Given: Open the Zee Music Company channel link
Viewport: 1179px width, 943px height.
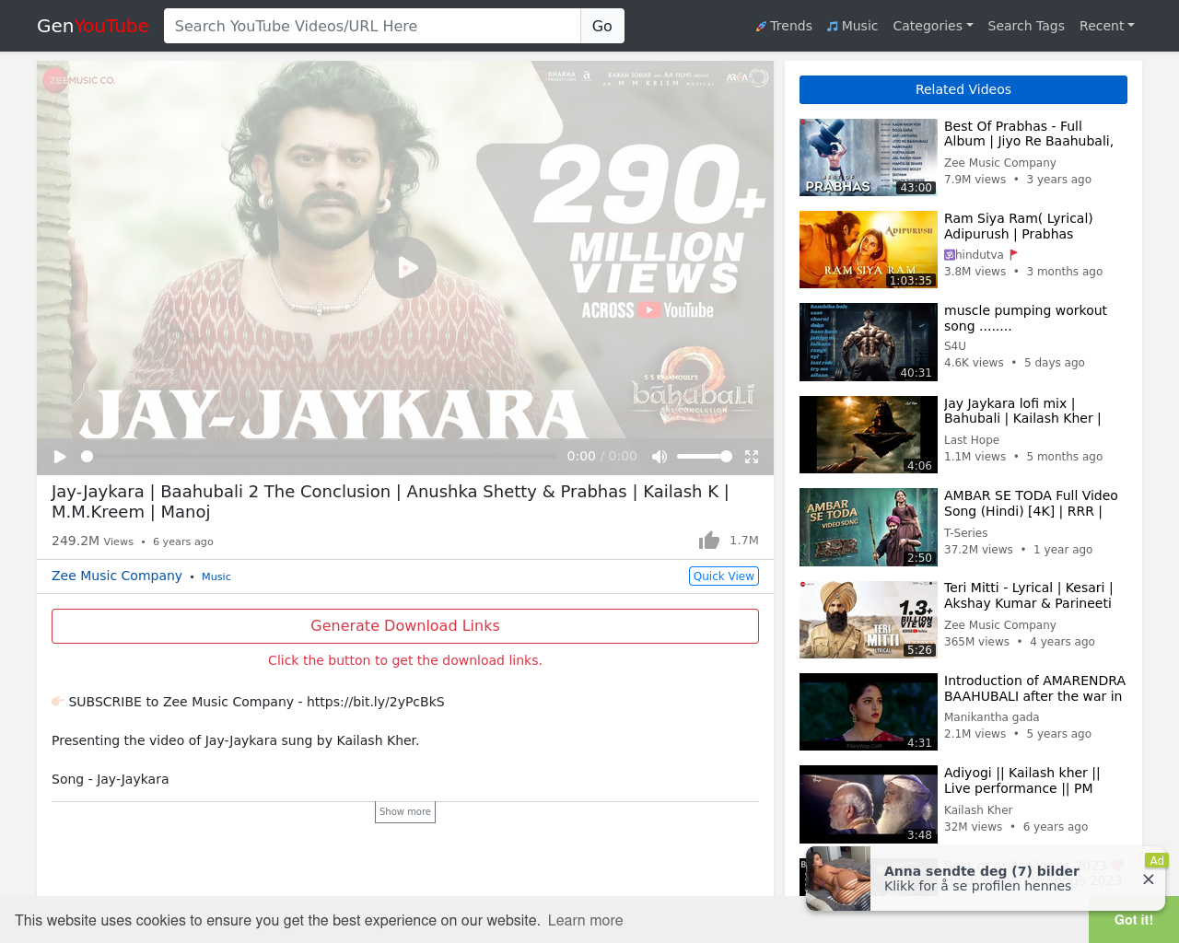Looking at the screenshot, I should (x=117, y=576).
